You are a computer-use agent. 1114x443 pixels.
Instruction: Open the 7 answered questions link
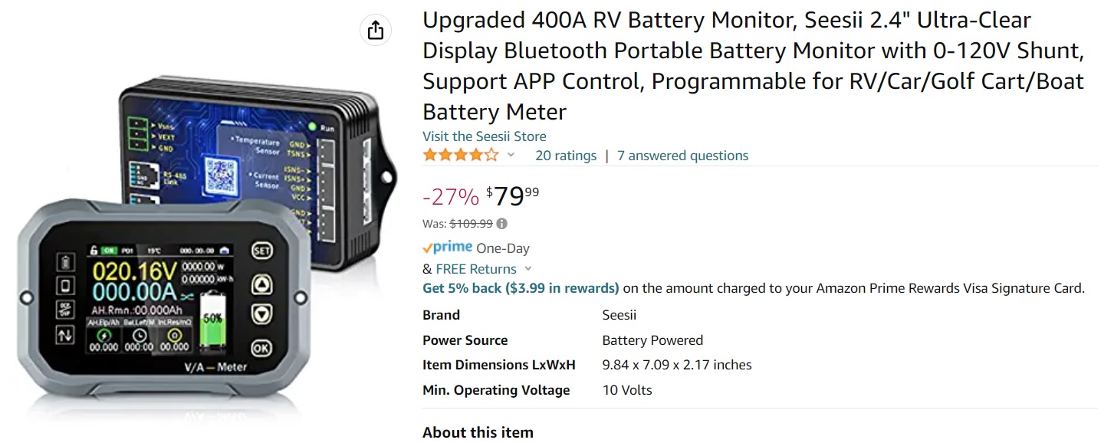click(682, 156)
